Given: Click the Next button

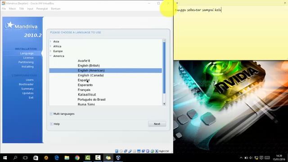Looking at the screenshot, I should click(x=157, y=124).
